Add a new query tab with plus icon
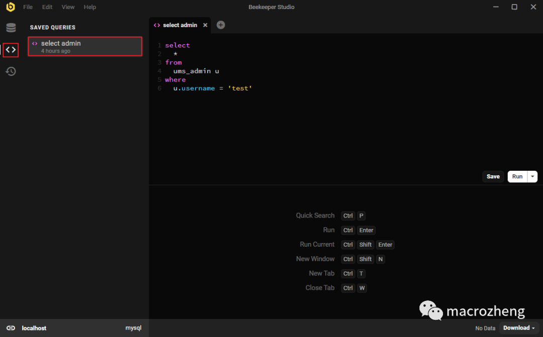 pos(221,25)
